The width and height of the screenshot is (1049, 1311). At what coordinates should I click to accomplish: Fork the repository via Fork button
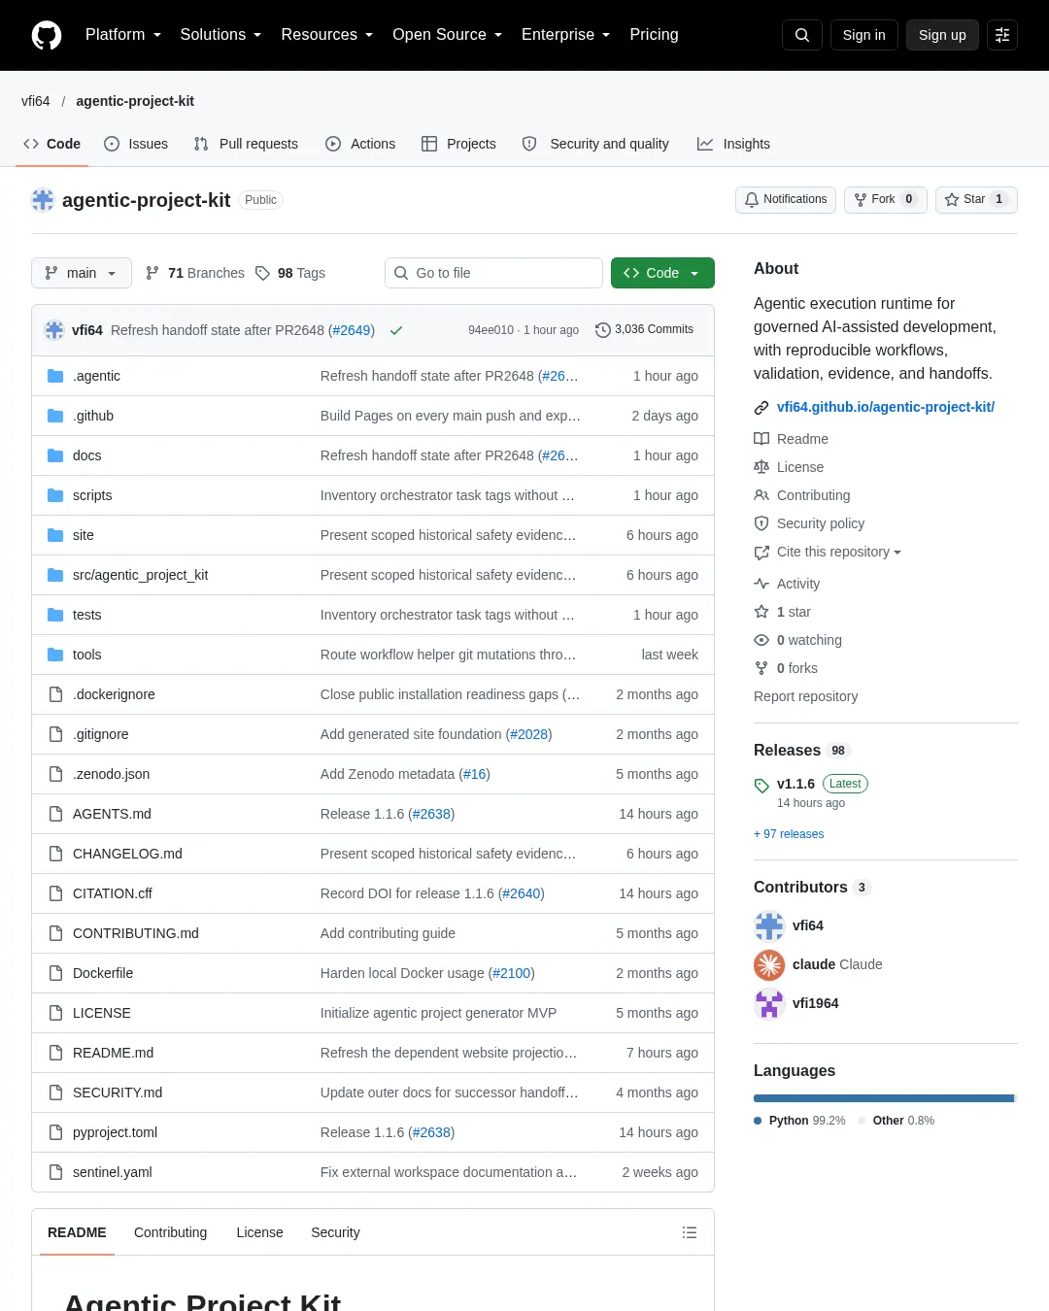point(886,199)
